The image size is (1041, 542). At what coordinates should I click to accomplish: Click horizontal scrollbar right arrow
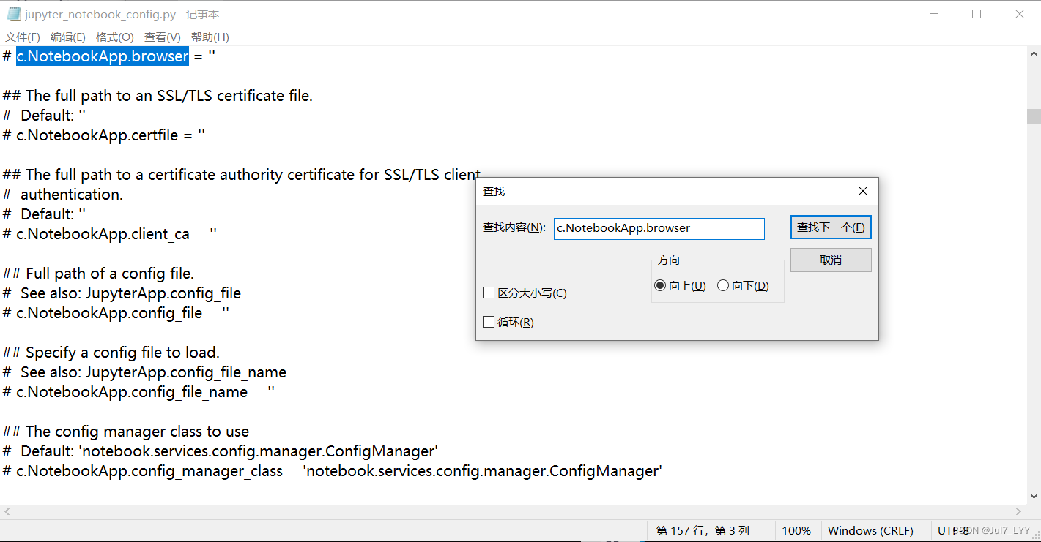pyautogui.click(x=1019, y=512)
